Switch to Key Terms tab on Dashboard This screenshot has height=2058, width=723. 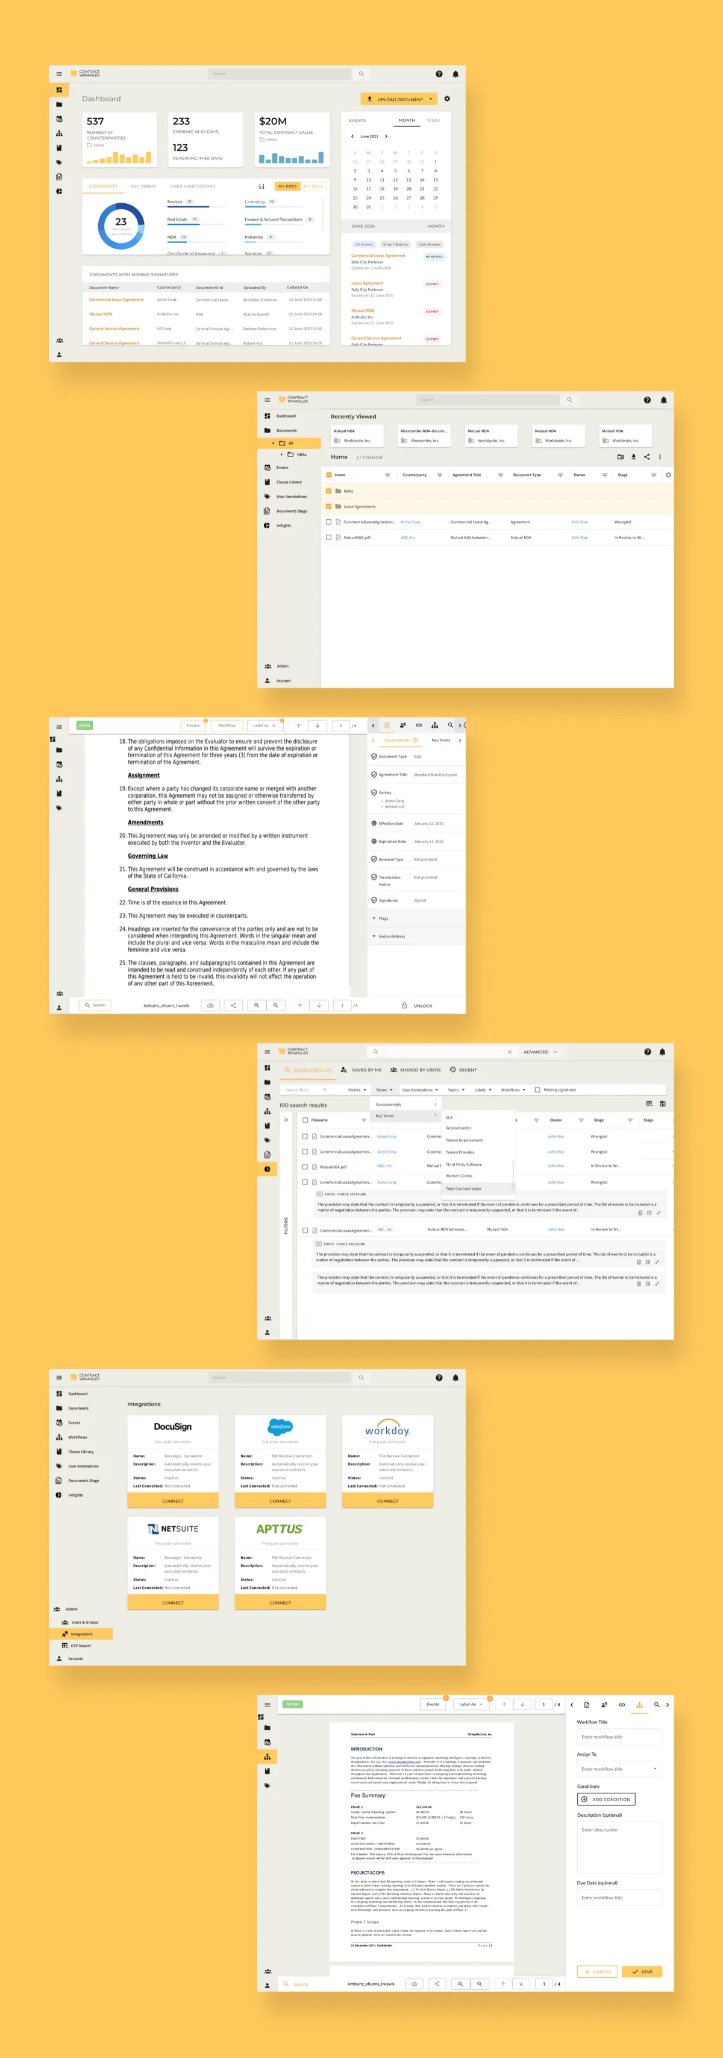click(143, 186)
